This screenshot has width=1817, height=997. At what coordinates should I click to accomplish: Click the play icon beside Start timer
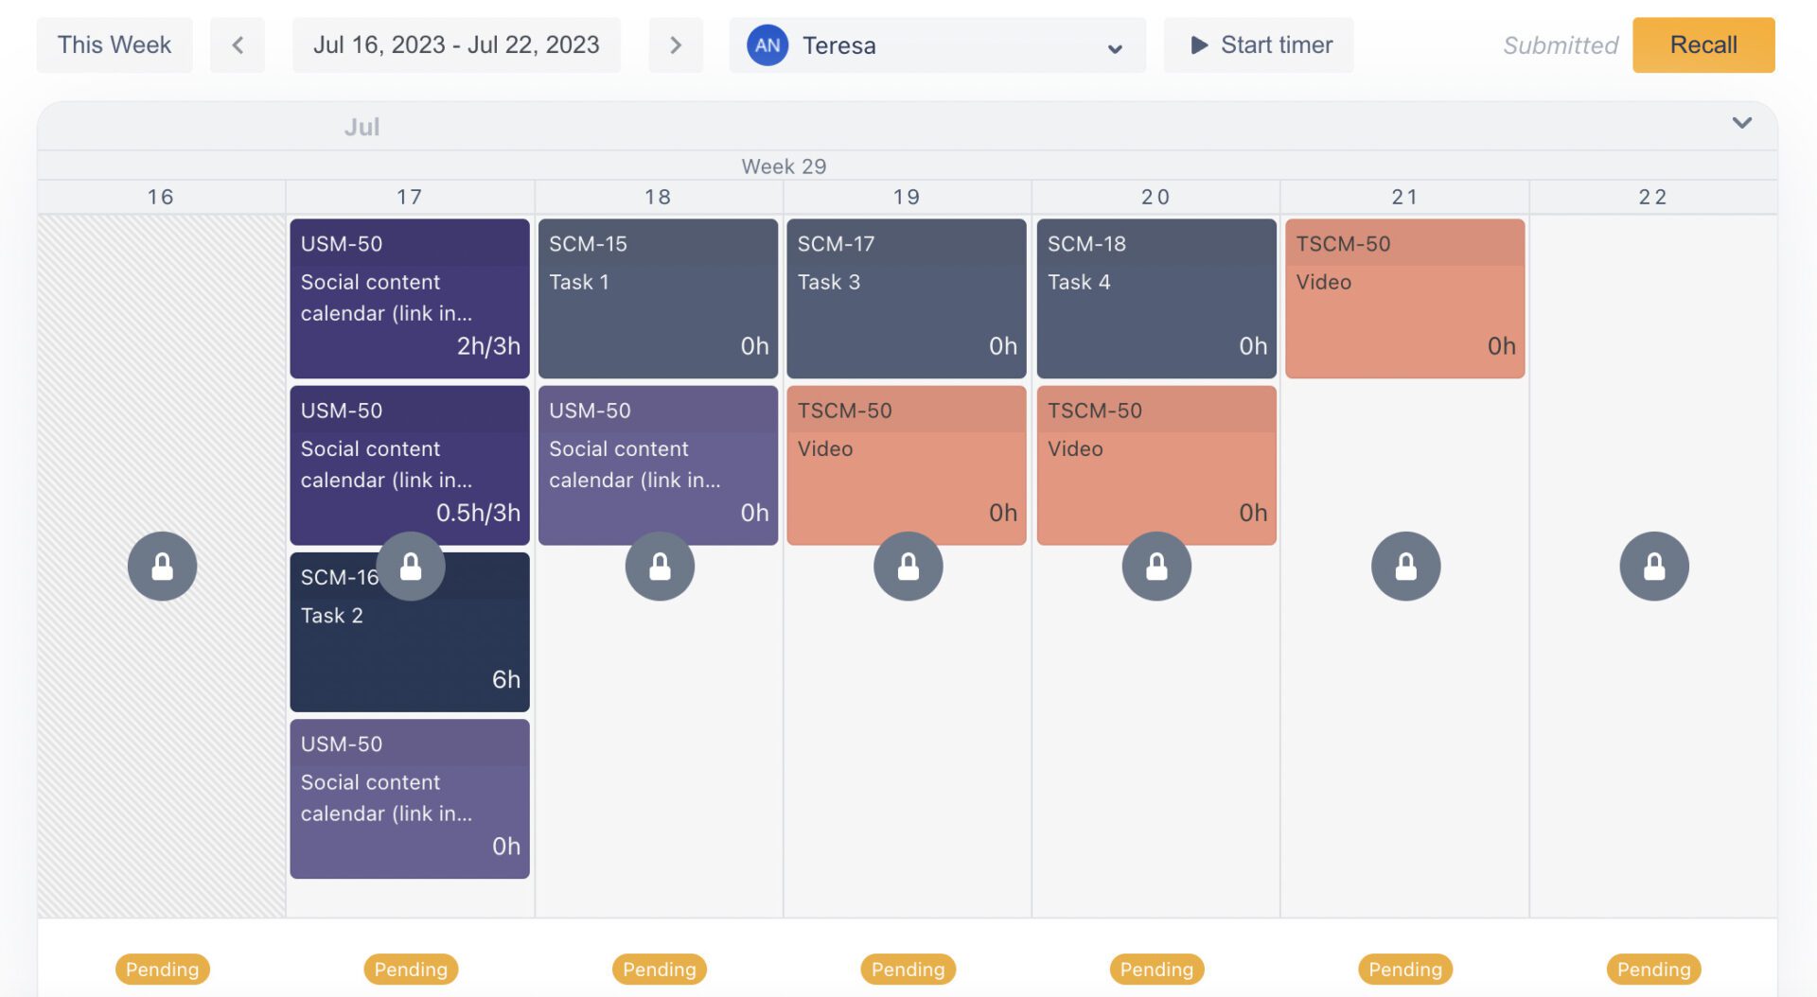[x=1199, y=44]
